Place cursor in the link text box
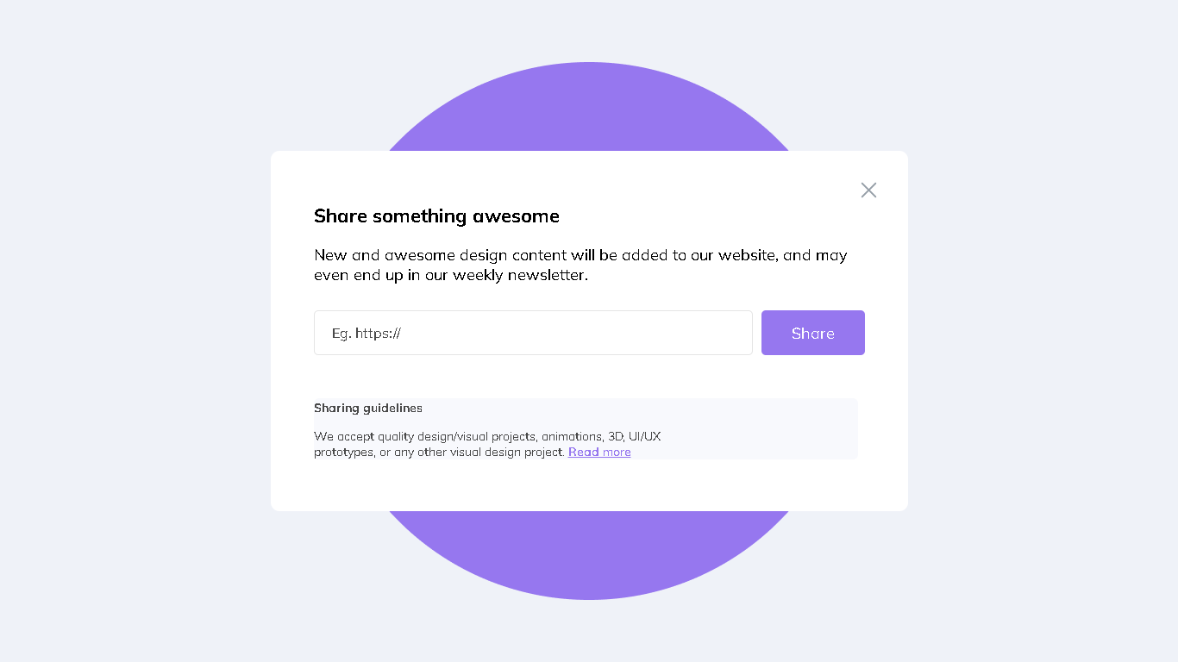 click(533, 333)
